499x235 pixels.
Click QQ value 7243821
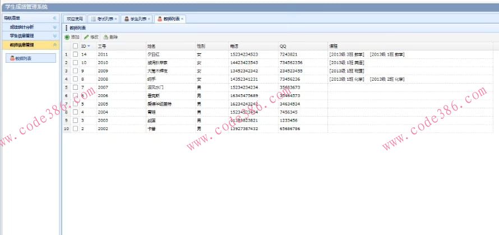click(289, 54)
